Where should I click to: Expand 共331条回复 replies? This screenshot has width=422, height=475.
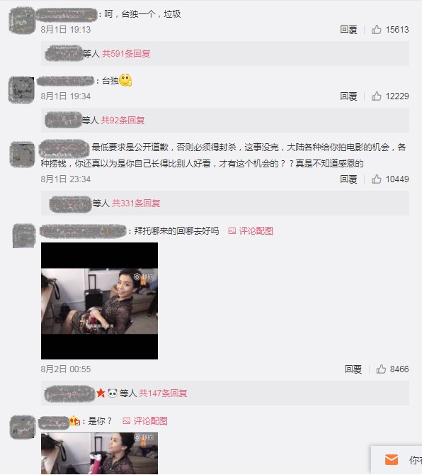click(136, 203)
